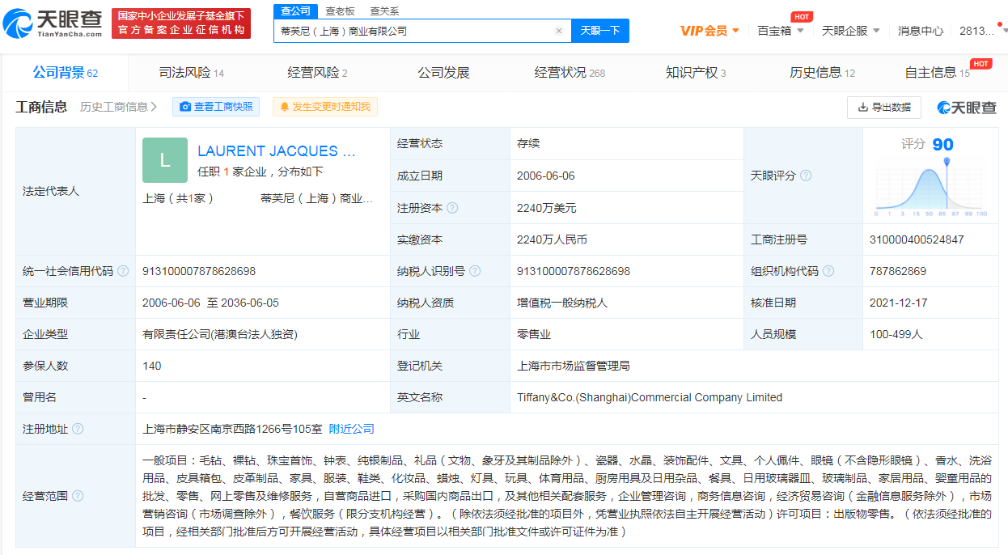Click the 导出数据 export button
Viewport: 1008px width, 555px height.
pyautogui.click(x=884, y=107)
